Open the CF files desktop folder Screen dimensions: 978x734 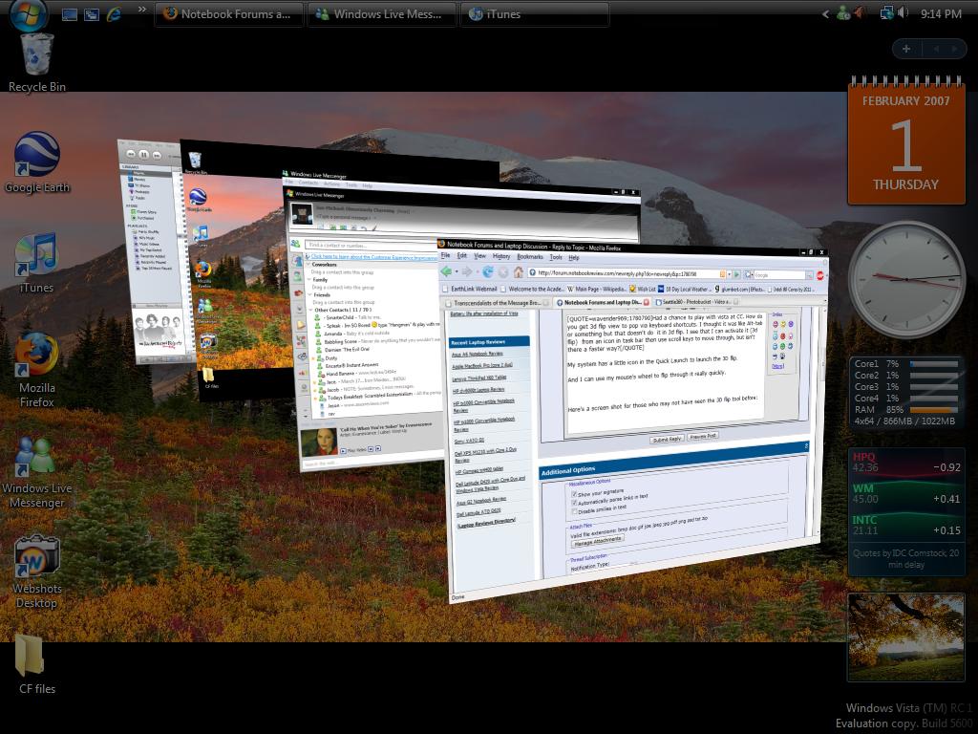click(37, 665)
